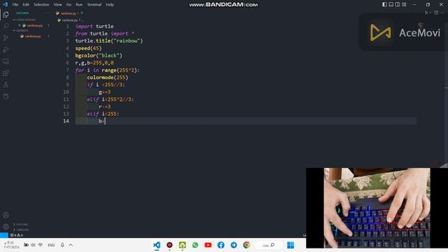Open the View menu
The height and width of the screenshot is (252, 448).
(x=57, y=5)
